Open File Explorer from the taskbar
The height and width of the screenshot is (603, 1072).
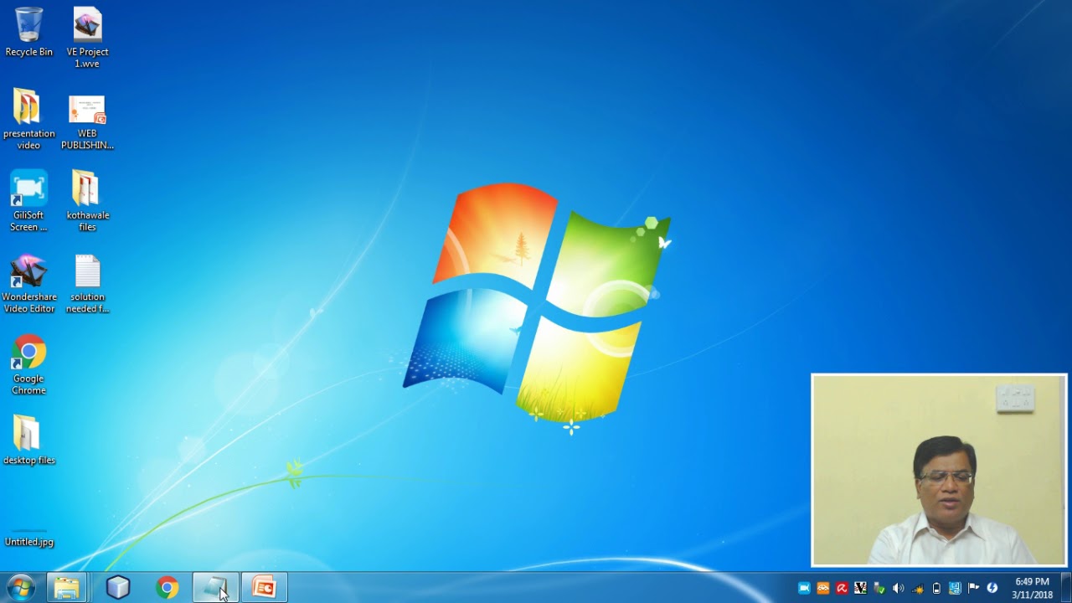(67, 588)
